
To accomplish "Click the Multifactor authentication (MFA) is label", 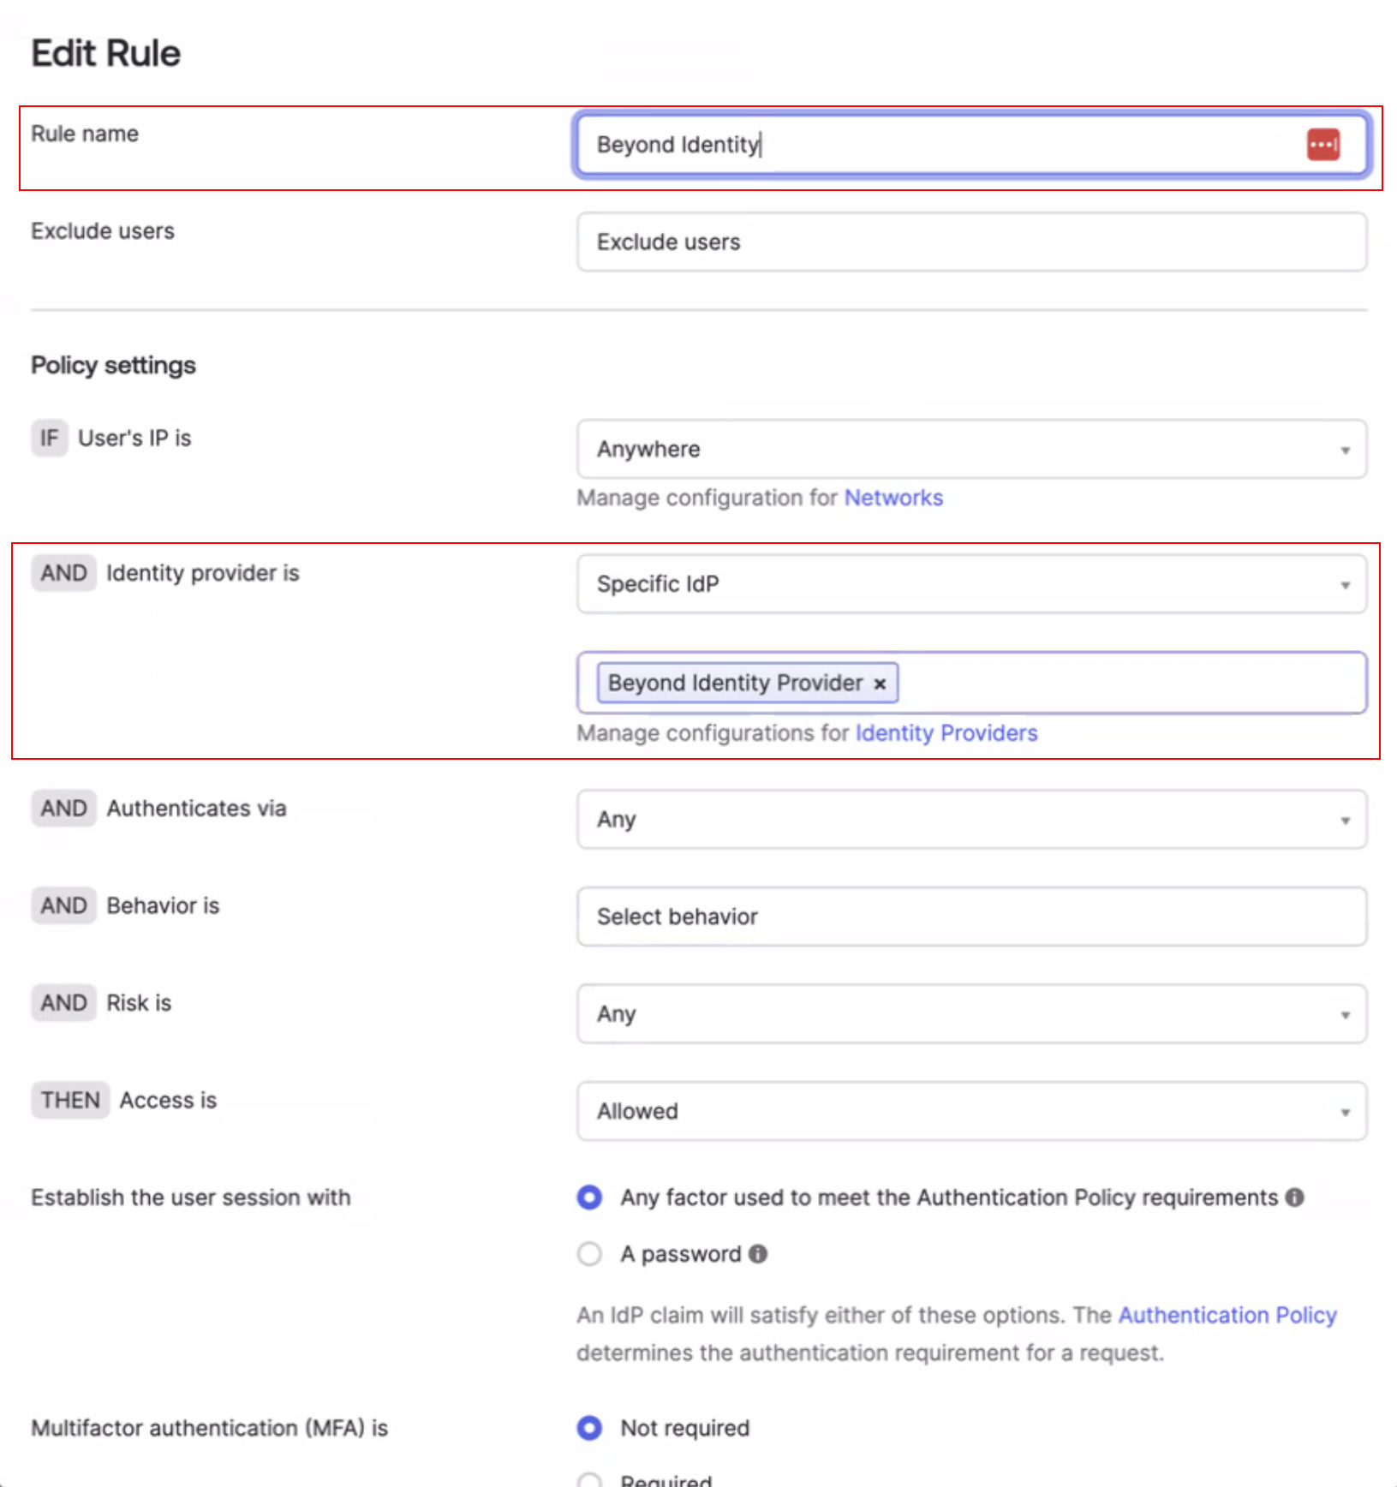I will point(210,1428).
